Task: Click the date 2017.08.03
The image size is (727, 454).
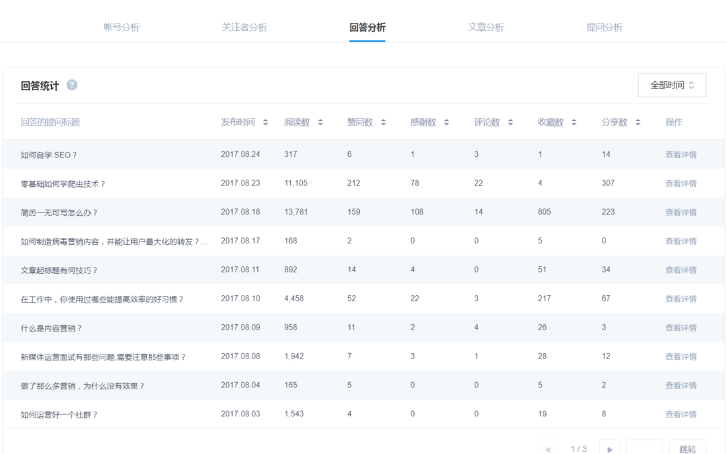Action: click(x=240, y=414)
